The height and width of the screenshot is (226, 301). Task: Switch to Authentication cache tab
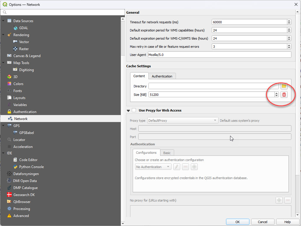[162, 76]
